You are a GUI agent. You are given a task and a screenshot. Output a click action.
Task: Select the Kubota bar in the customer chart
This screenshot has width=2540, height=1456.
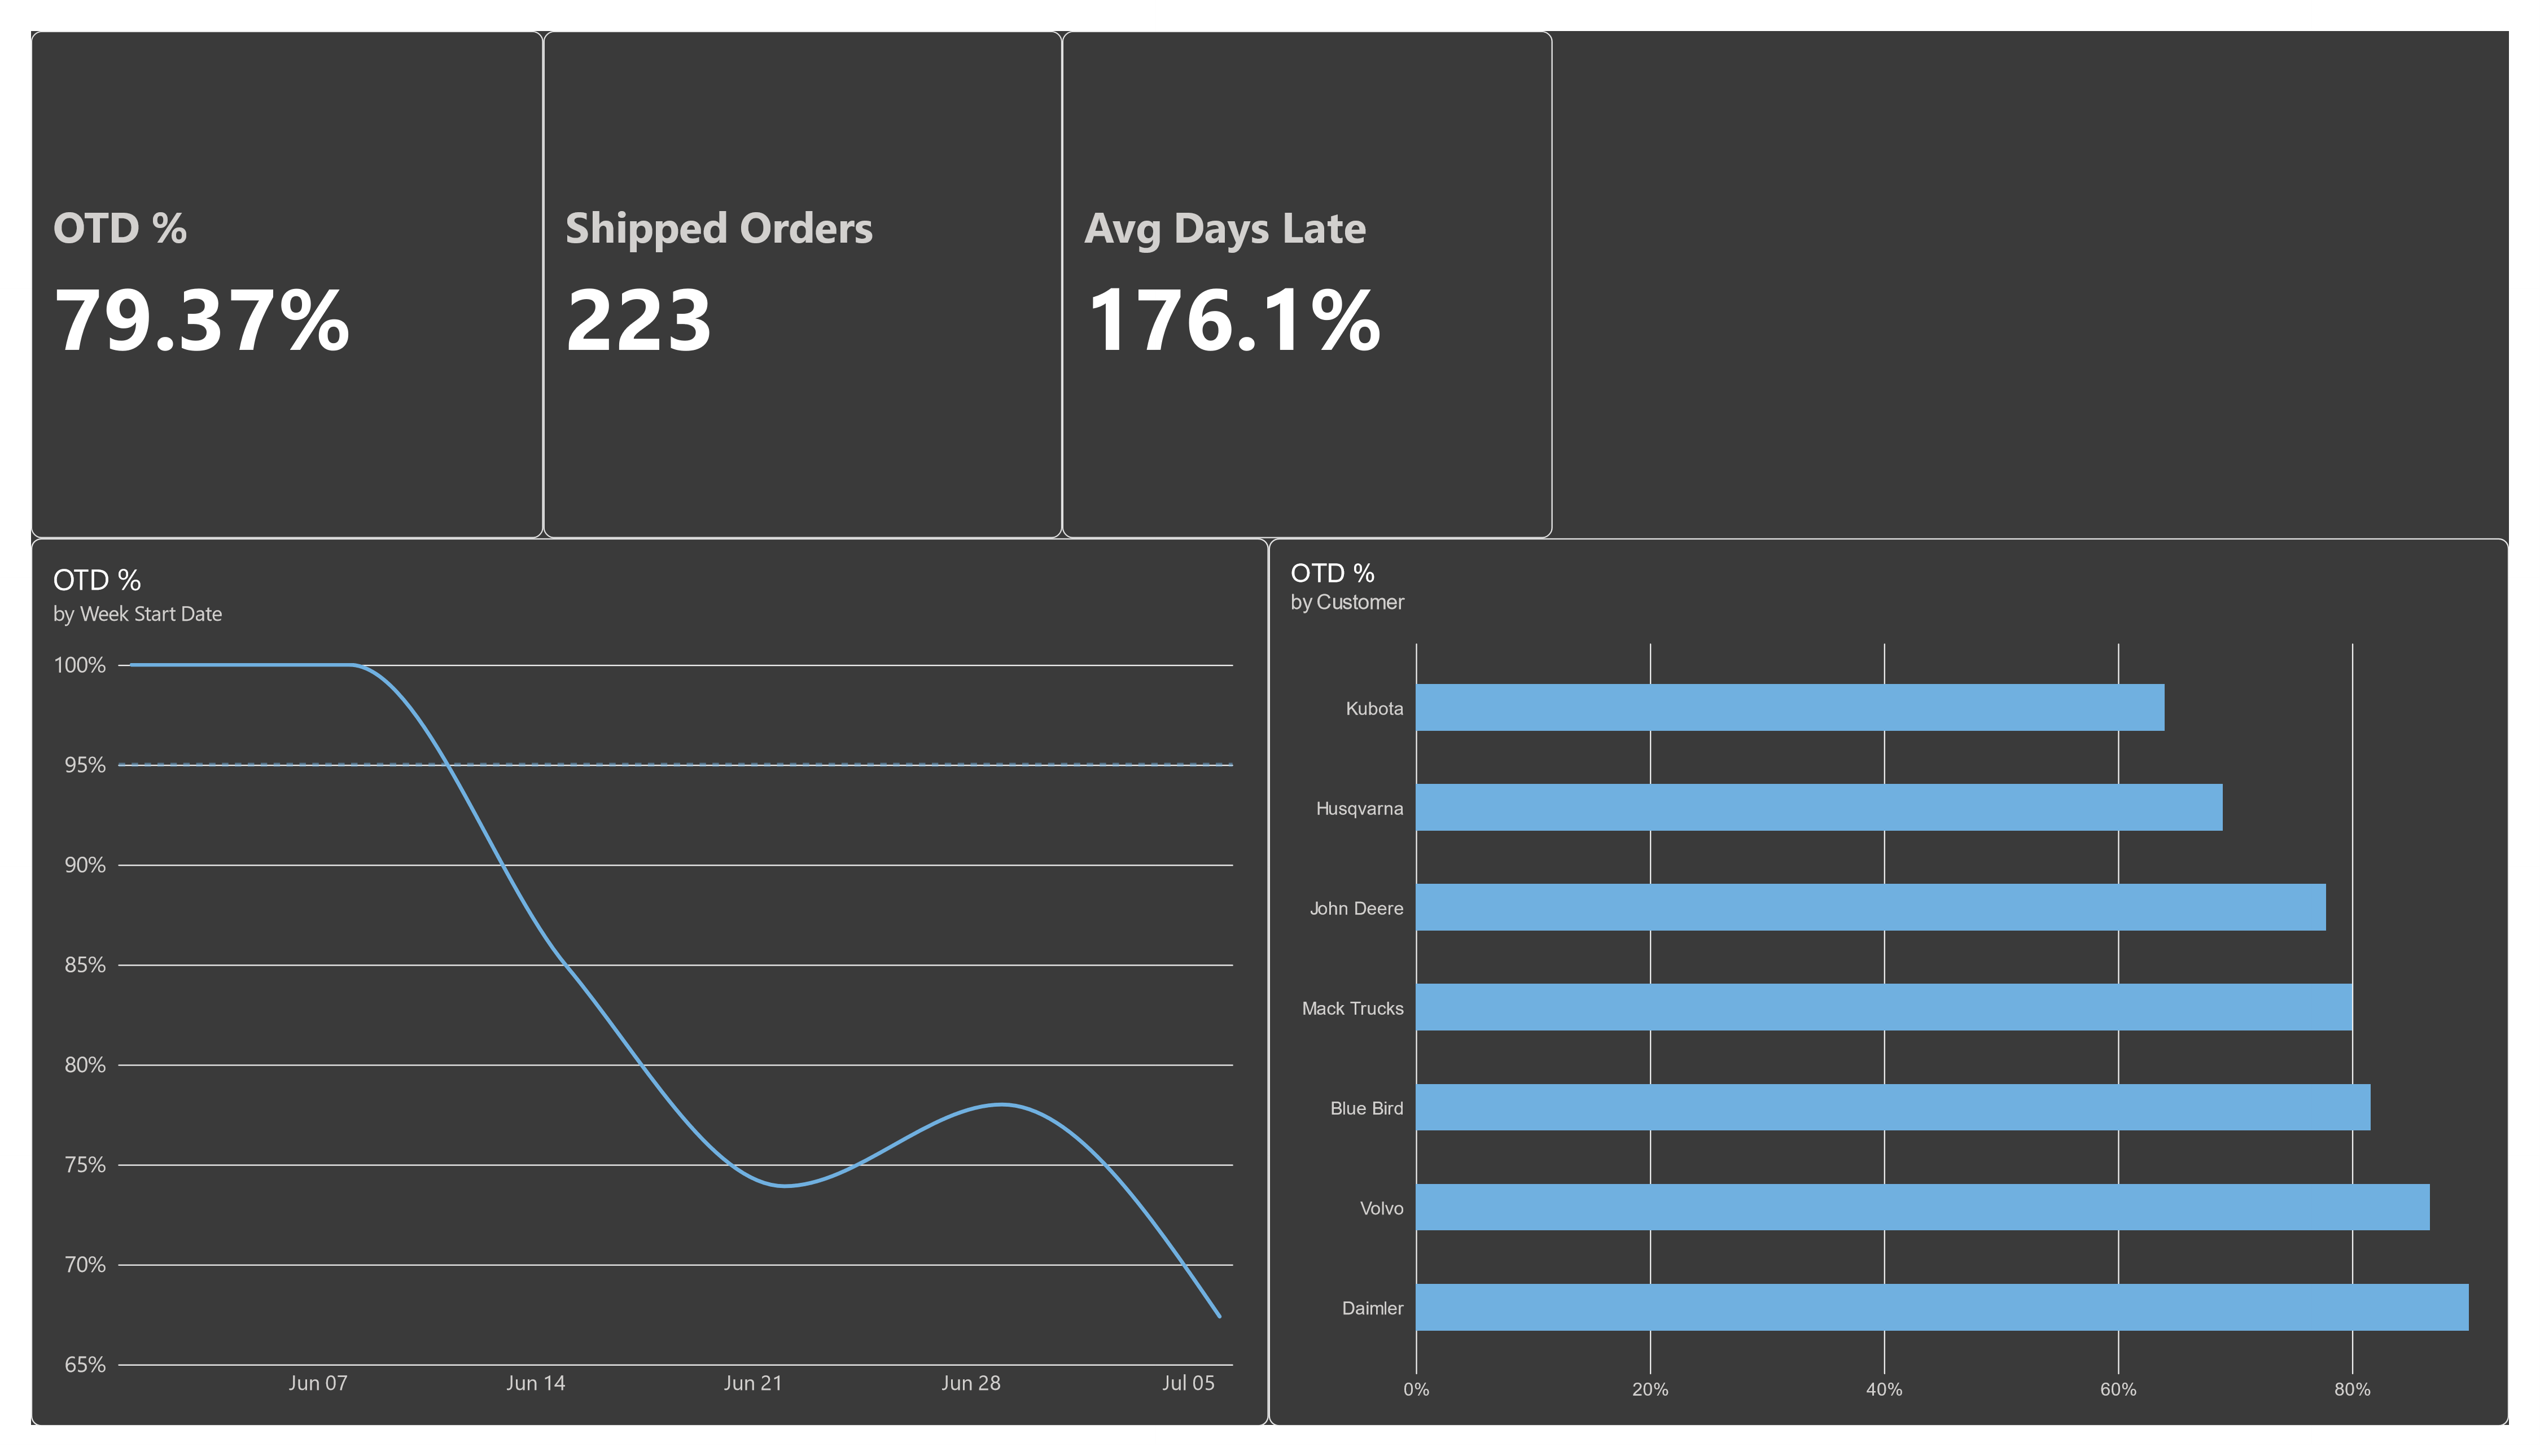tap(1790, 708)
